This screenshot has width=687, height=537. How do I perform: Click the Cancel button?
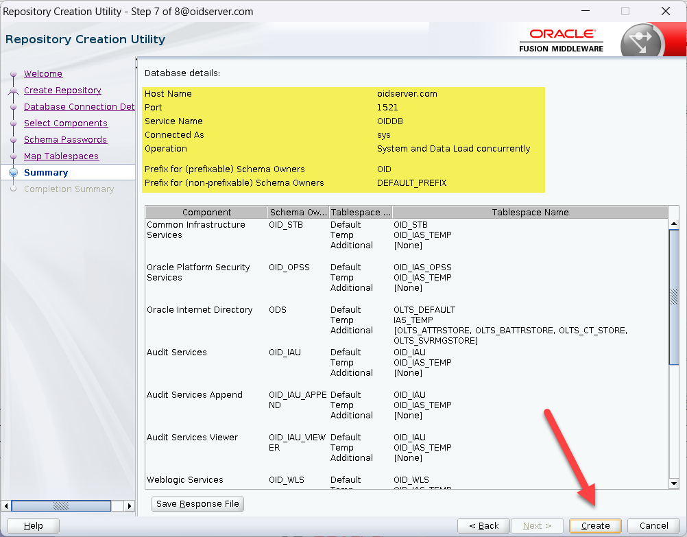(653, 525)
